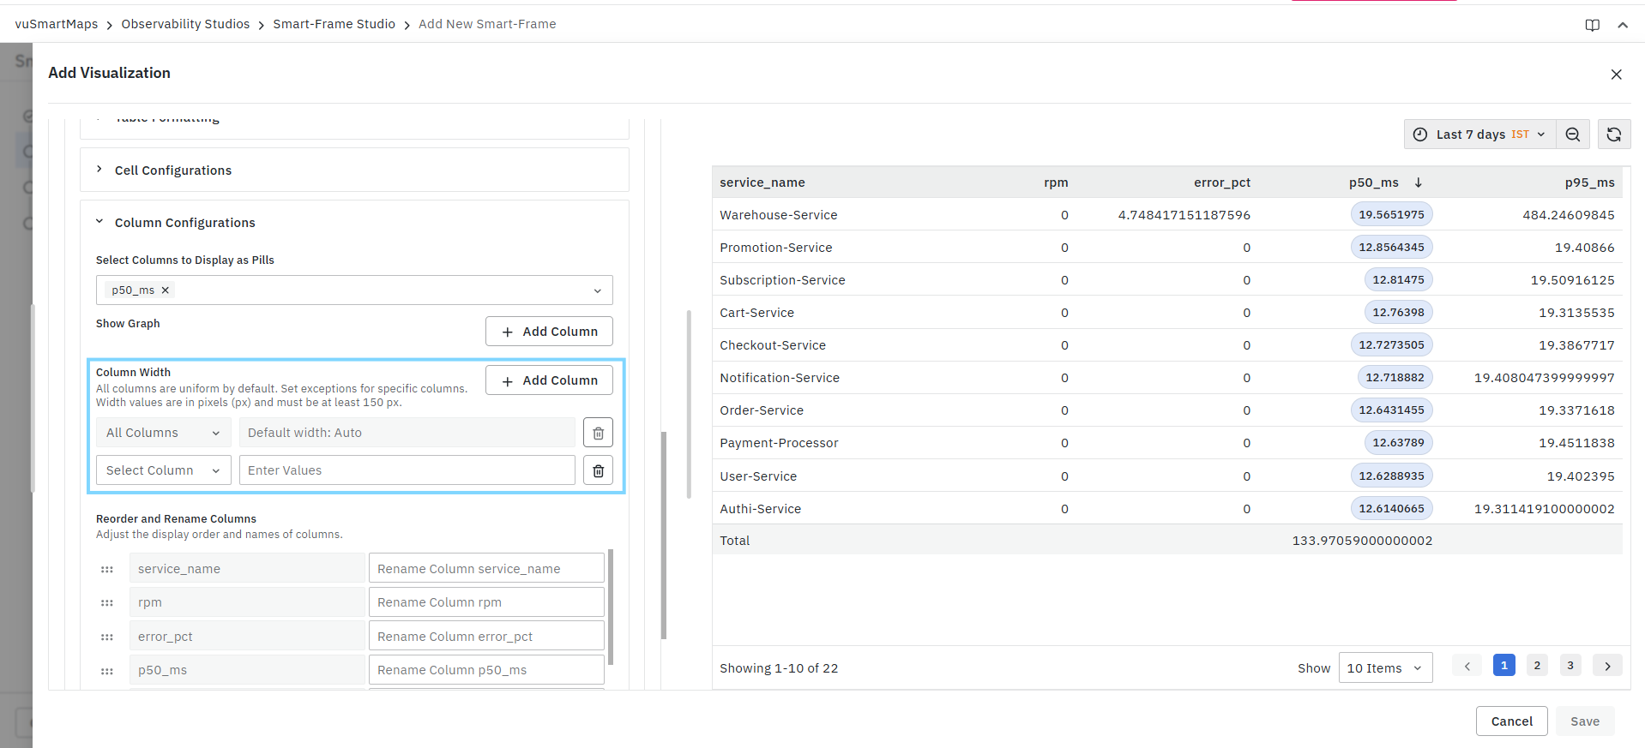Click the 484.24609845 p95_ms value
This screenshot has width=1645, height=748.
coord(1569,215)
